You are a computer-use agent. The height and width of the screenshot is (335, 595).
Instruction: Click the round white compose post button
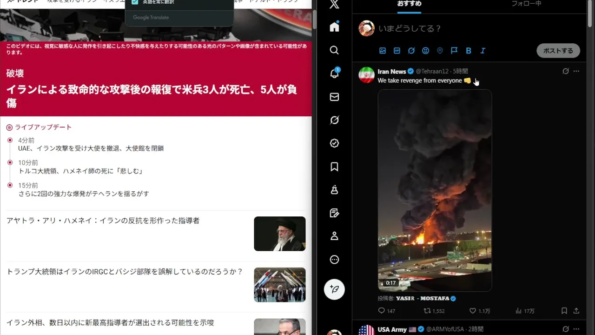(334, 289)
